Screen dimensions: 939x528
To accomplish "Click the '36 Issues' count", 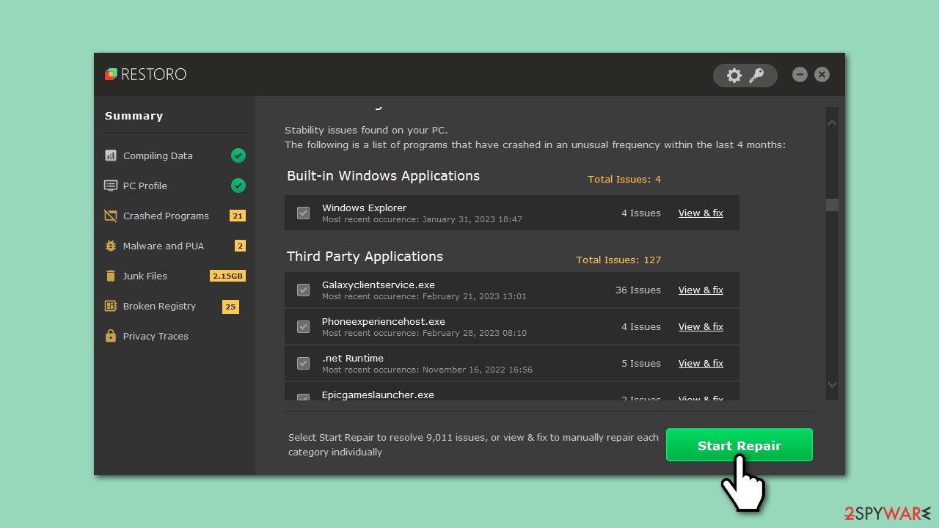I will (x=638, y=290).
